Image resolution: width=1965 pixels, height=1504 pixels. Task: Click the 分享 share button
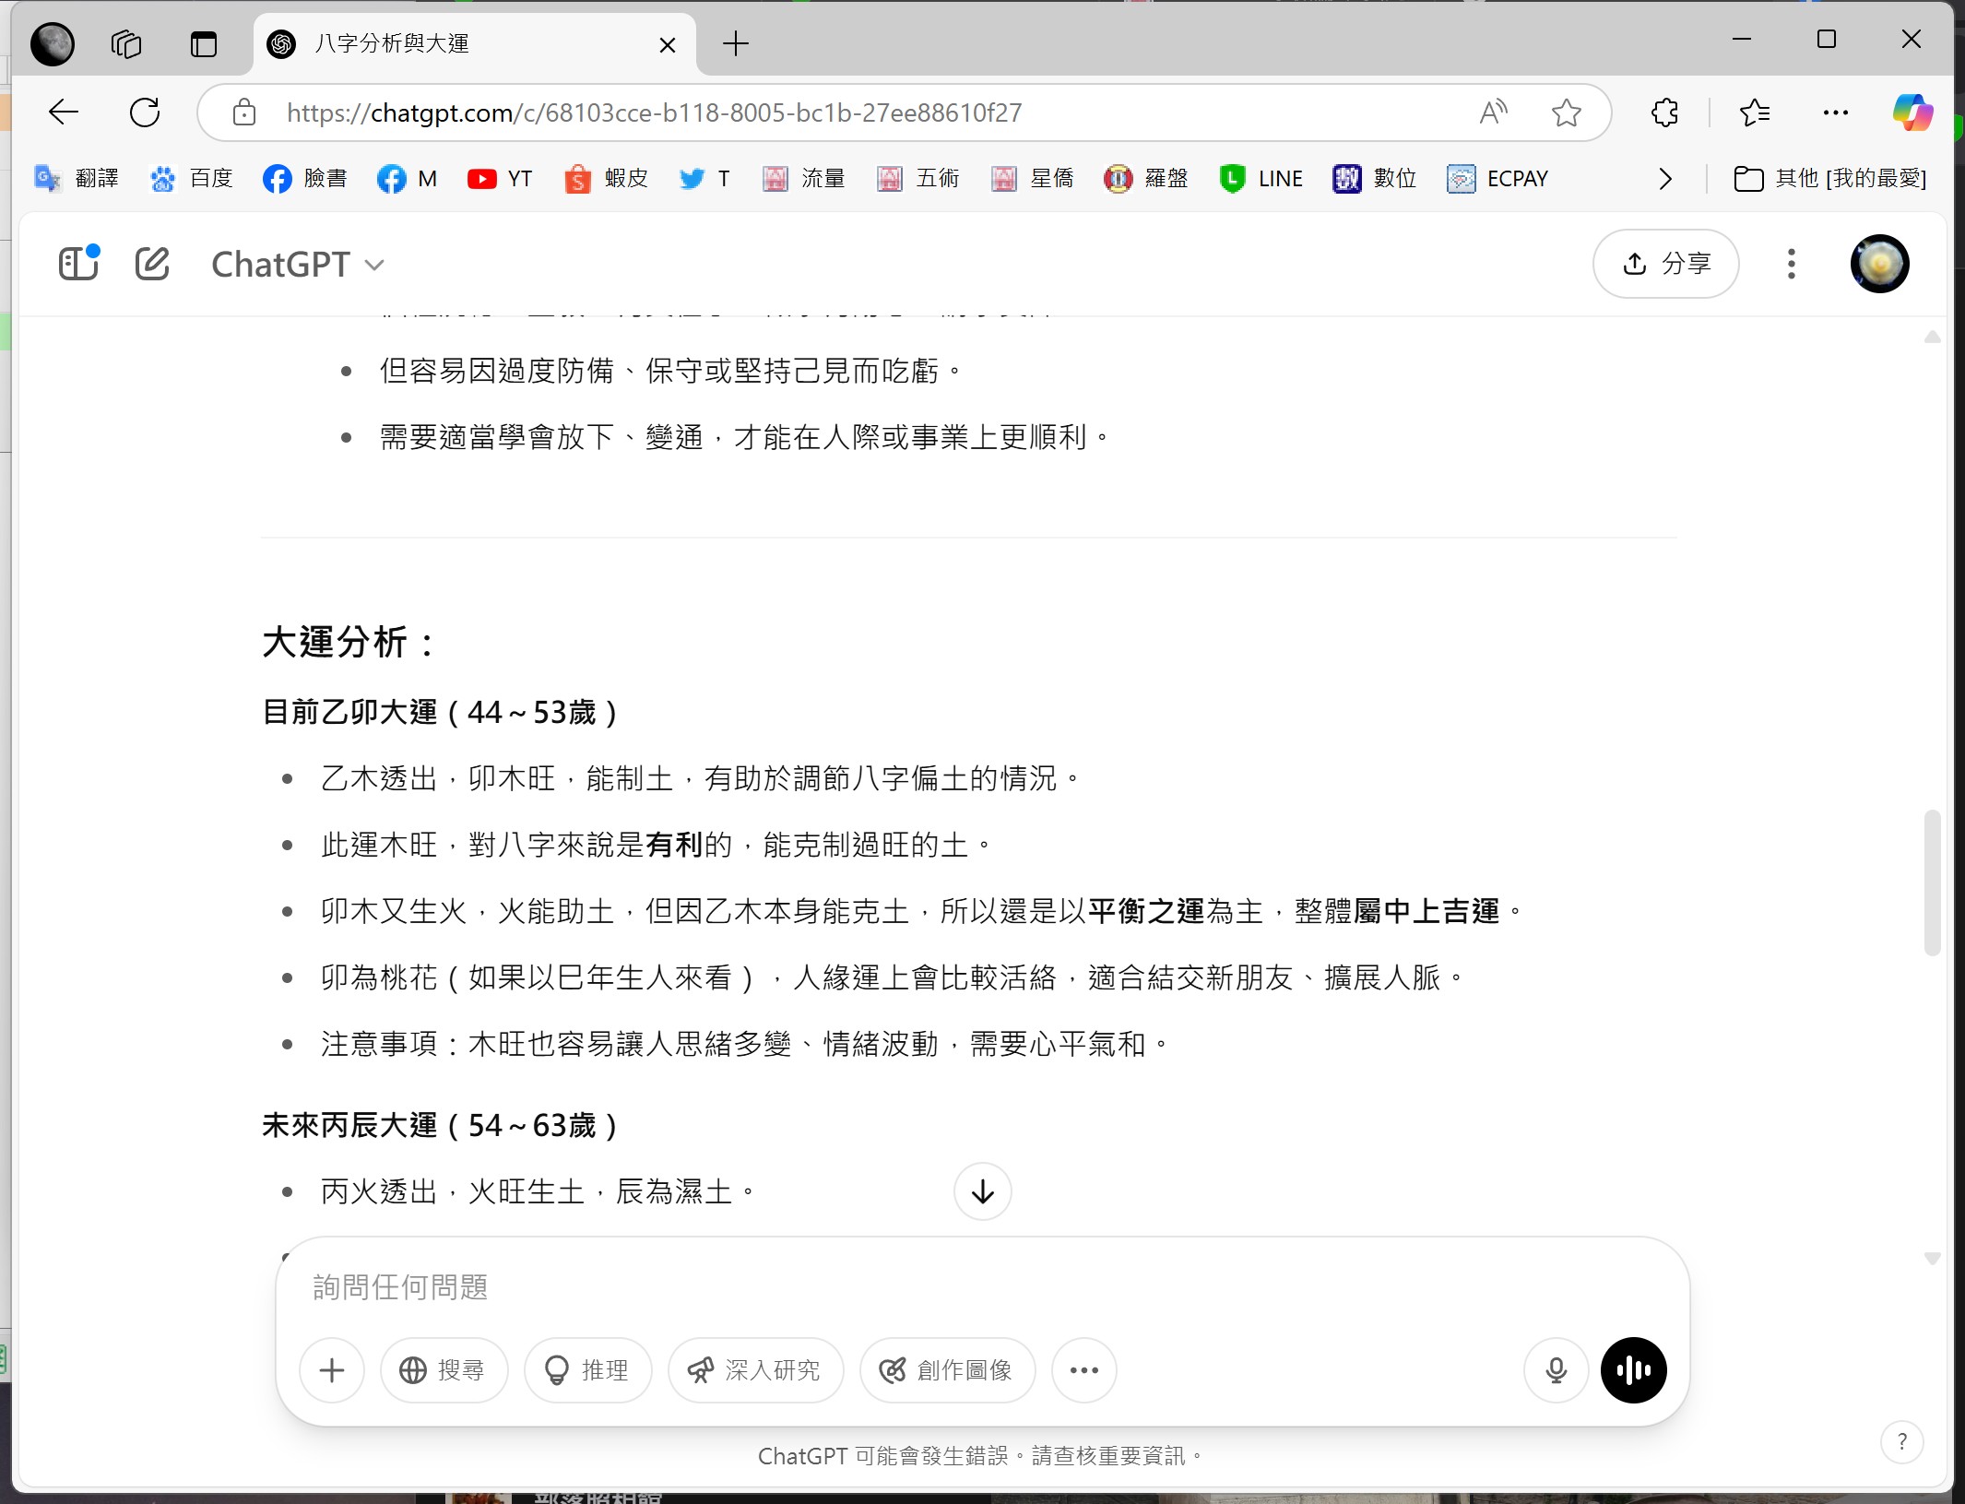(x=1665, y=264)
